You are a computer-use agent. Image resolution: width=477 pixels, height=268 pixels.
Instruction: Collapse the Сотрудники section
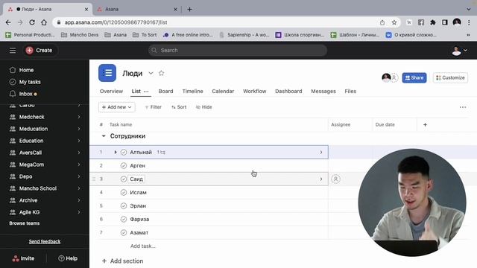pyautogui.click(x=104, y=135)
